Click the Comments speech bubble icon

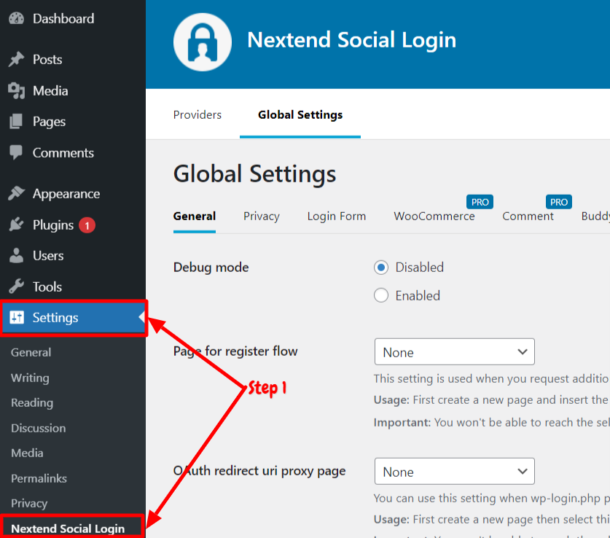16,152
